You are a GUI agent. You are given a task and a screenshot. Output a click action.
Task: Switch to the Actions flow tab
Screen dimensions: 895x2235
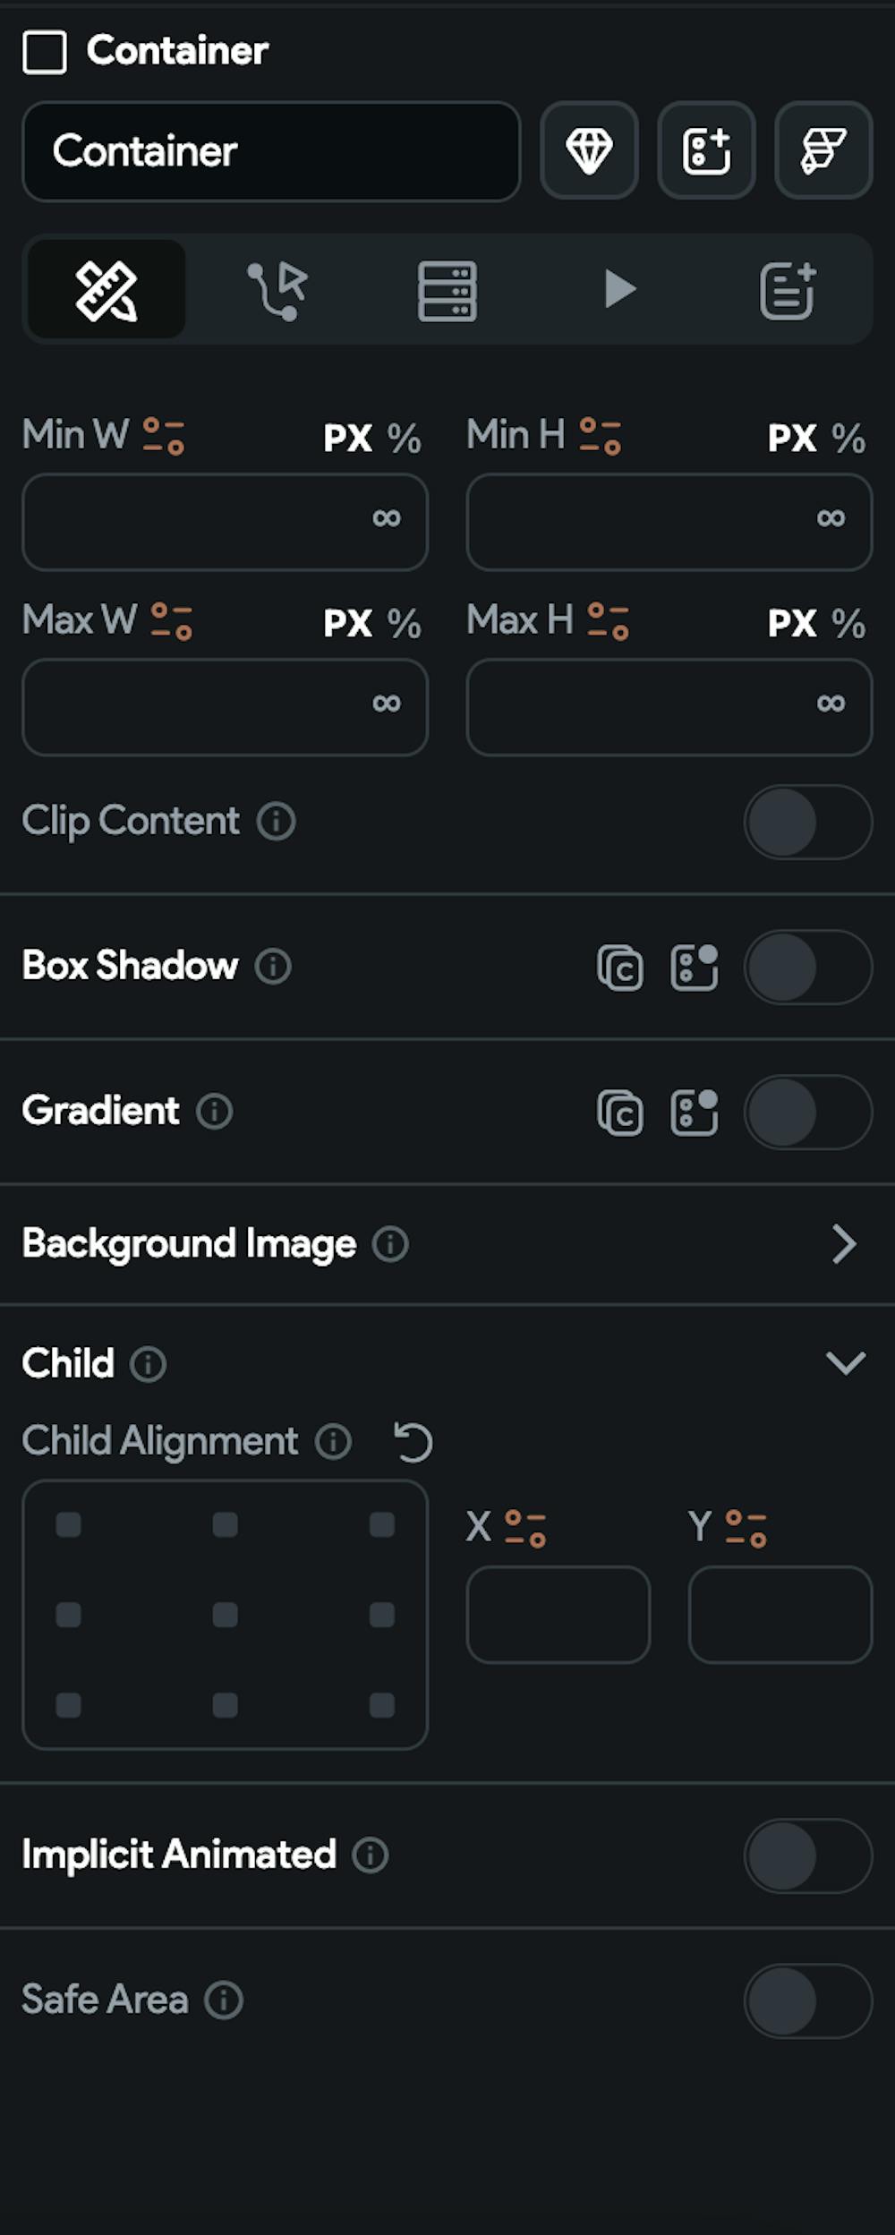[277, 290]
